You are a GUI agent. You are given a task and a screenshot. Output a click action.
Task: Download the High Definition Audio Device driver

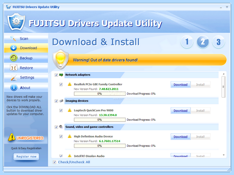click(x=181, y=137)
